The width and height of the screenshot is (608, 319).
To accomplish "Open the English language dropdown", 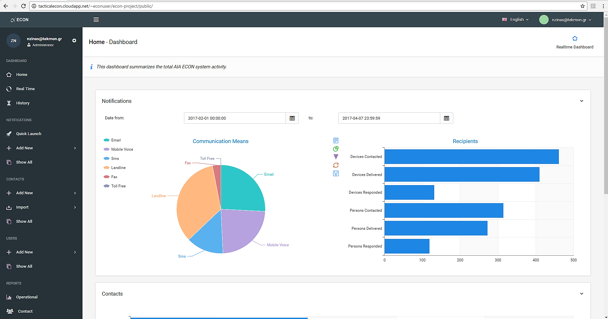I will coord(515,20).
